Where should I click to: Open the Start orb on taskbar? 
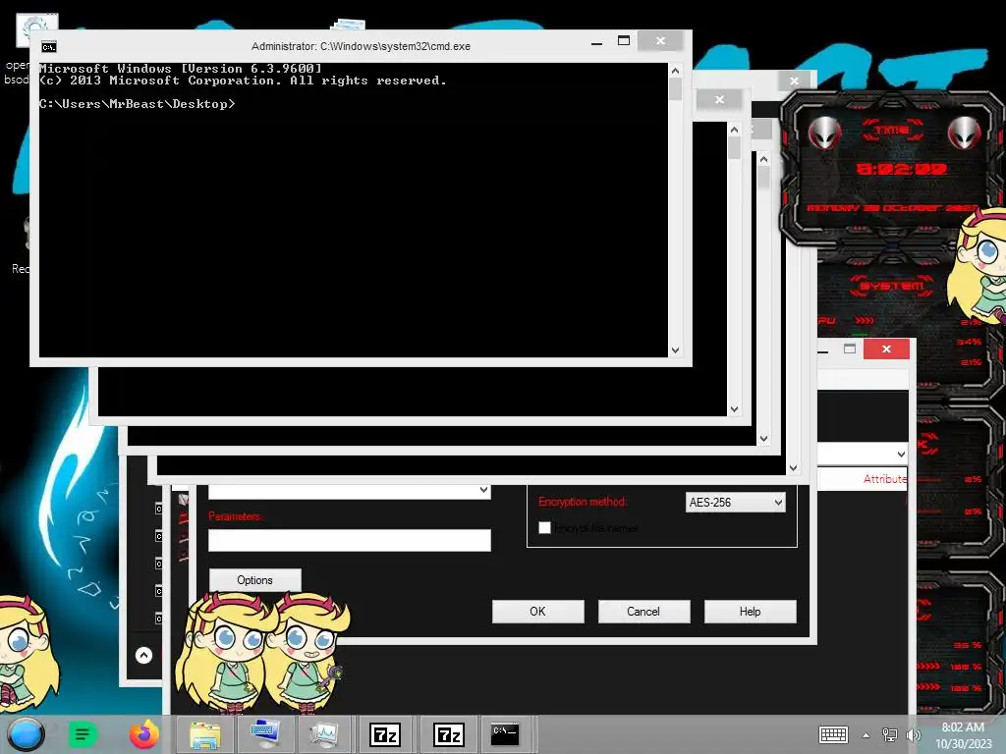point(26,734)
